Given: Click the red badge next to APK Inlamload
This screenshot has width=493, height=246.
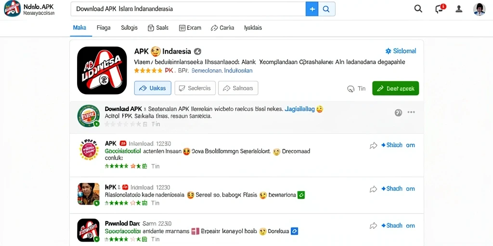Looking at the screenshot, I should [123, 143].
